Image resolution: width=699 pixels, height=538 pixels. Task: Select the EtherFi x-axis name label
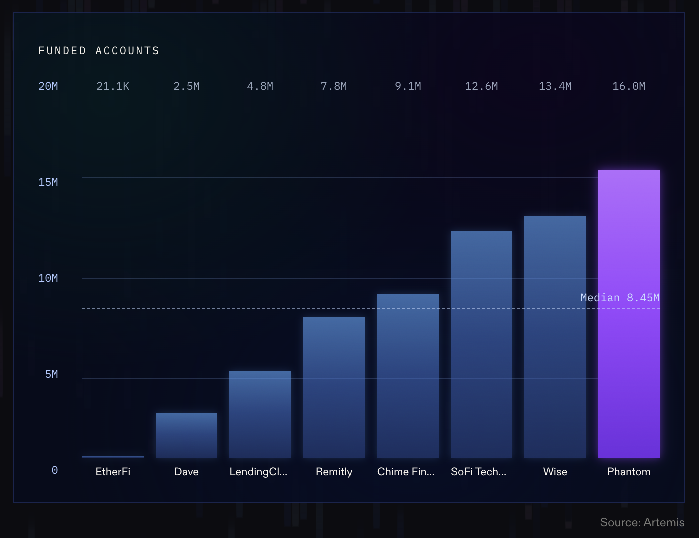click(113, 472)
